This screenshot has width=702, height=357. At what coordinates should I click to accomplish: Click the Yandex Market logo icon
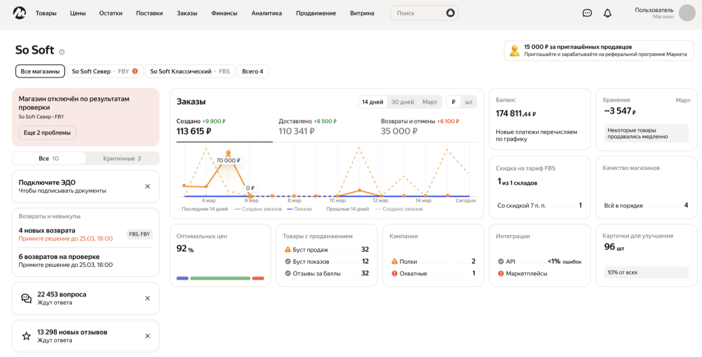19,13
